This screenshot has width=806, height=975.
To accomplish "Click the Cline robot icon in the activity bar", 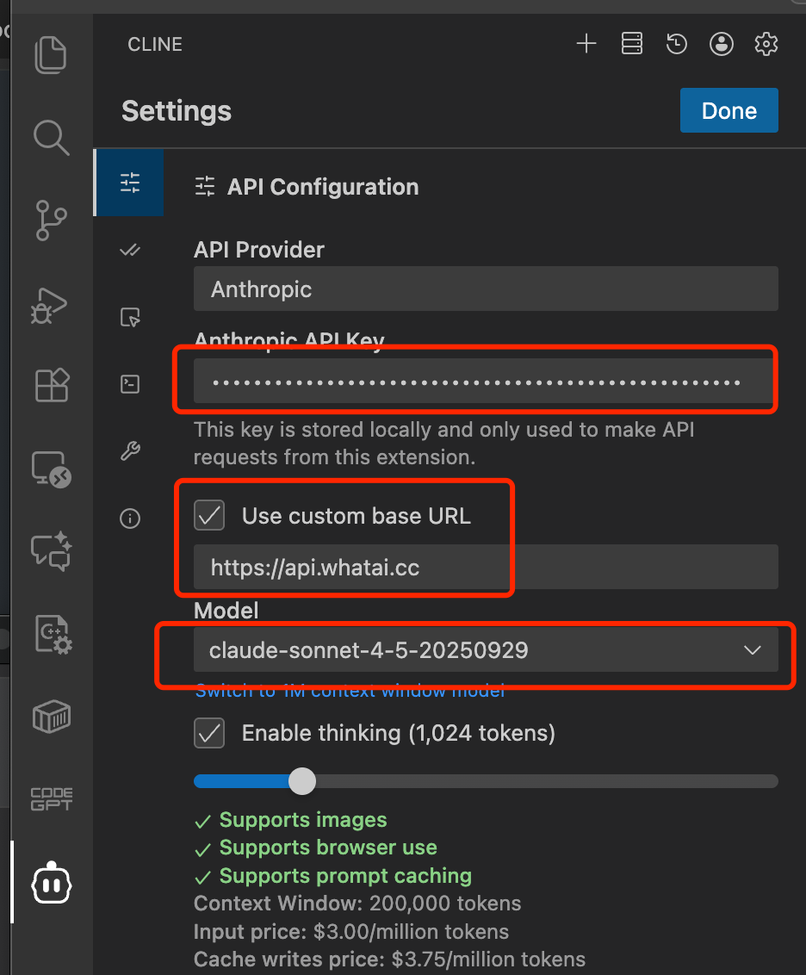I will tap(51, 882).
